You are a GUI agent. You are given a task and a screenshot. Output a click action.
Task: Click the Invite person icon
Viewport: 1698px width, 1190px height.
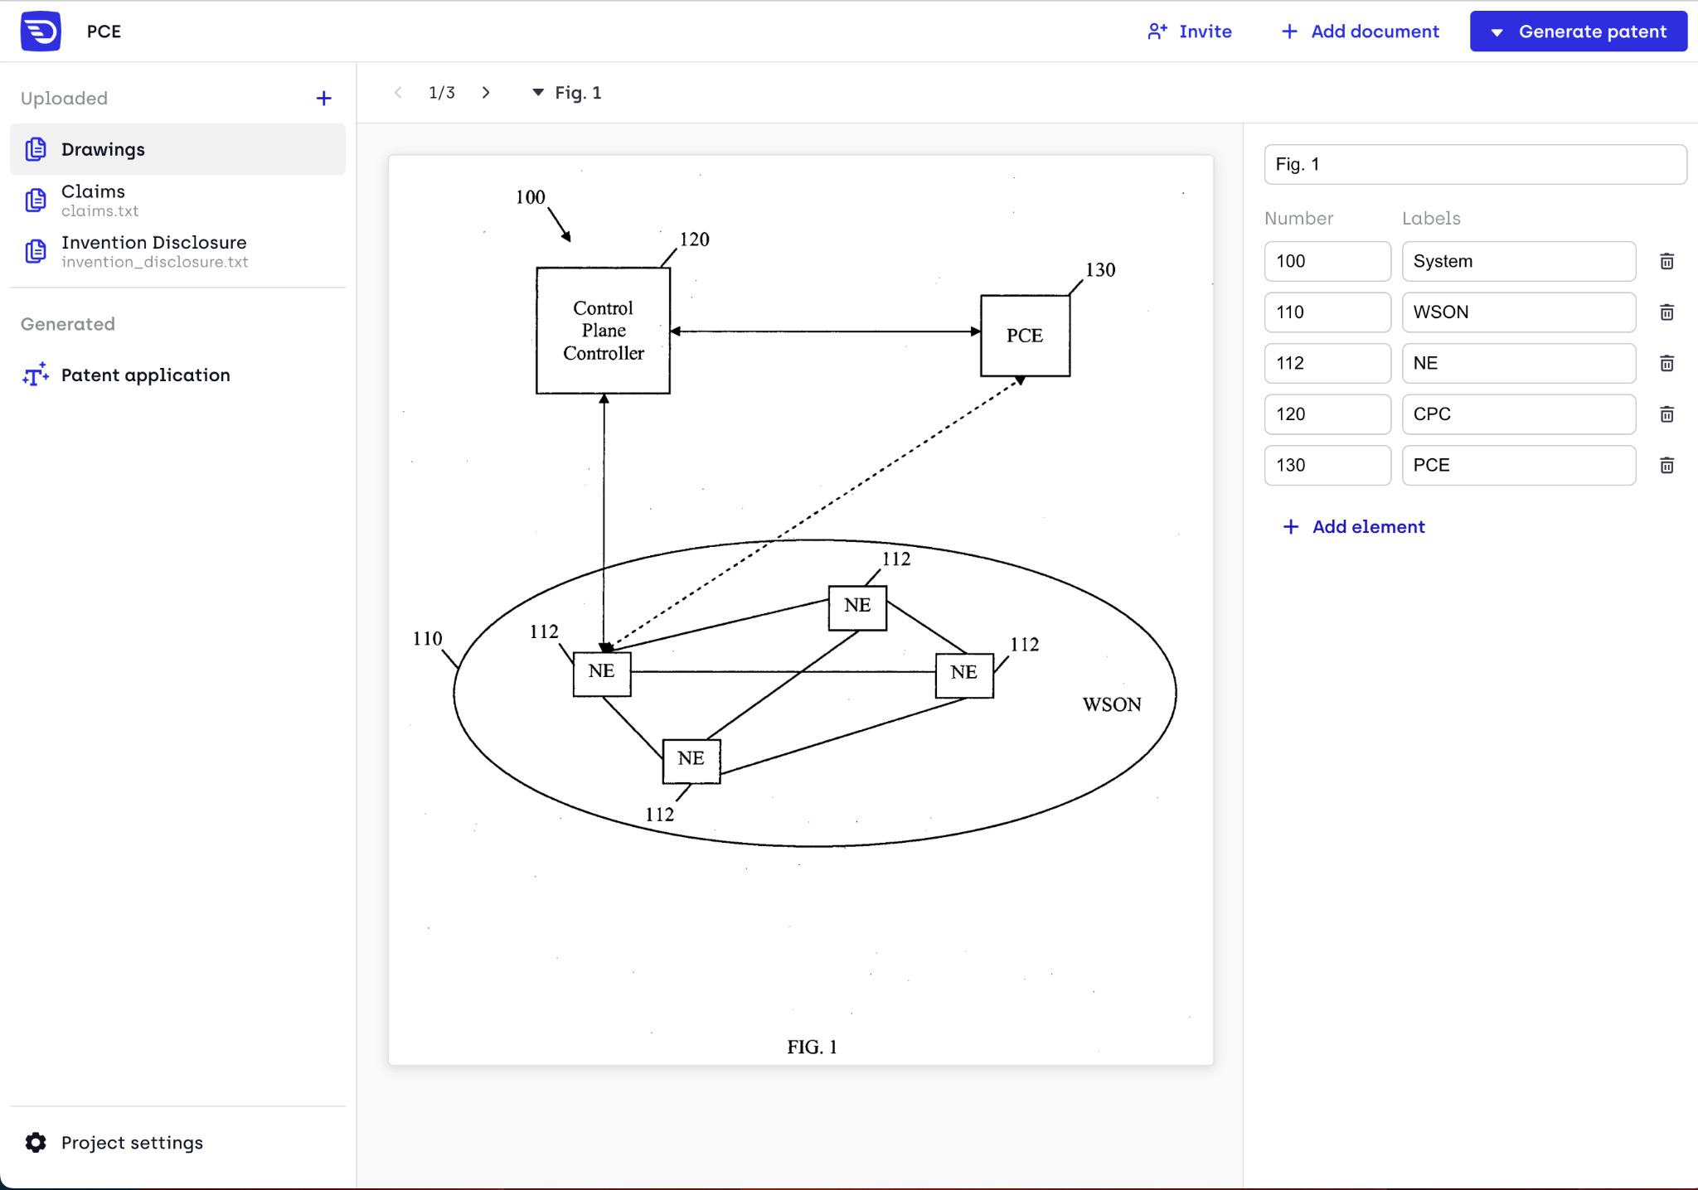click(x=1157, y=31)
